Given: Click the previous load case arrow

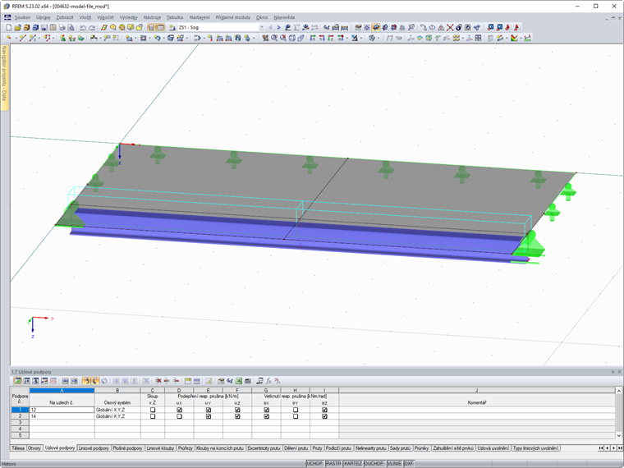Looking at the screenshot, I should click(271, 27).
